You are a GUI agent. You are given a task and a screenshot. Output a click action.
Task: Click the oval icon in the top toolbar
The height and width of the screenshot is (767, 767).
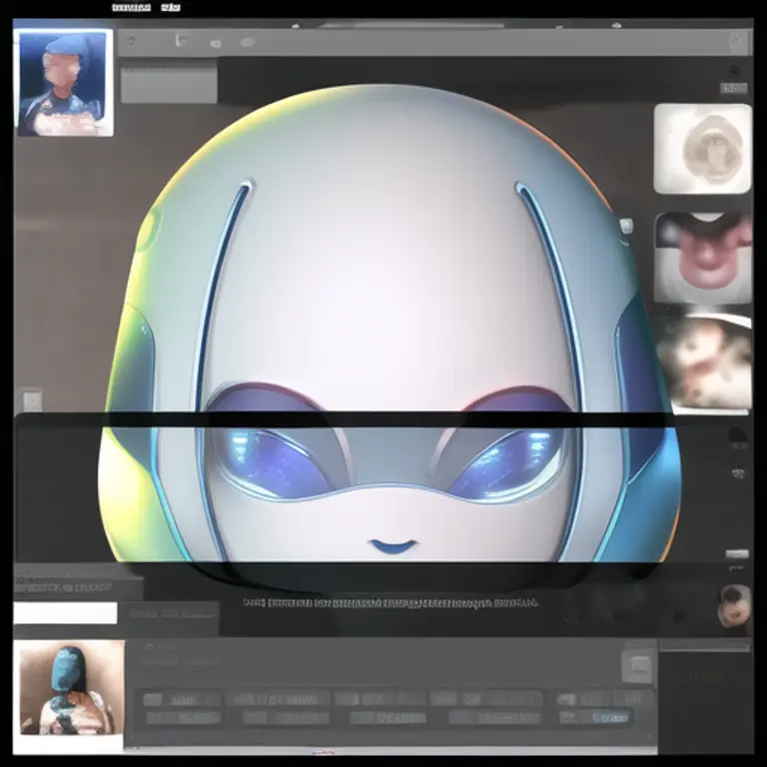tap(247, 42)
